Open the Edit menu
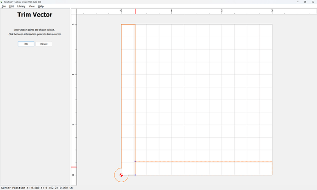317x190 pixels. click(x=11, y=6)
